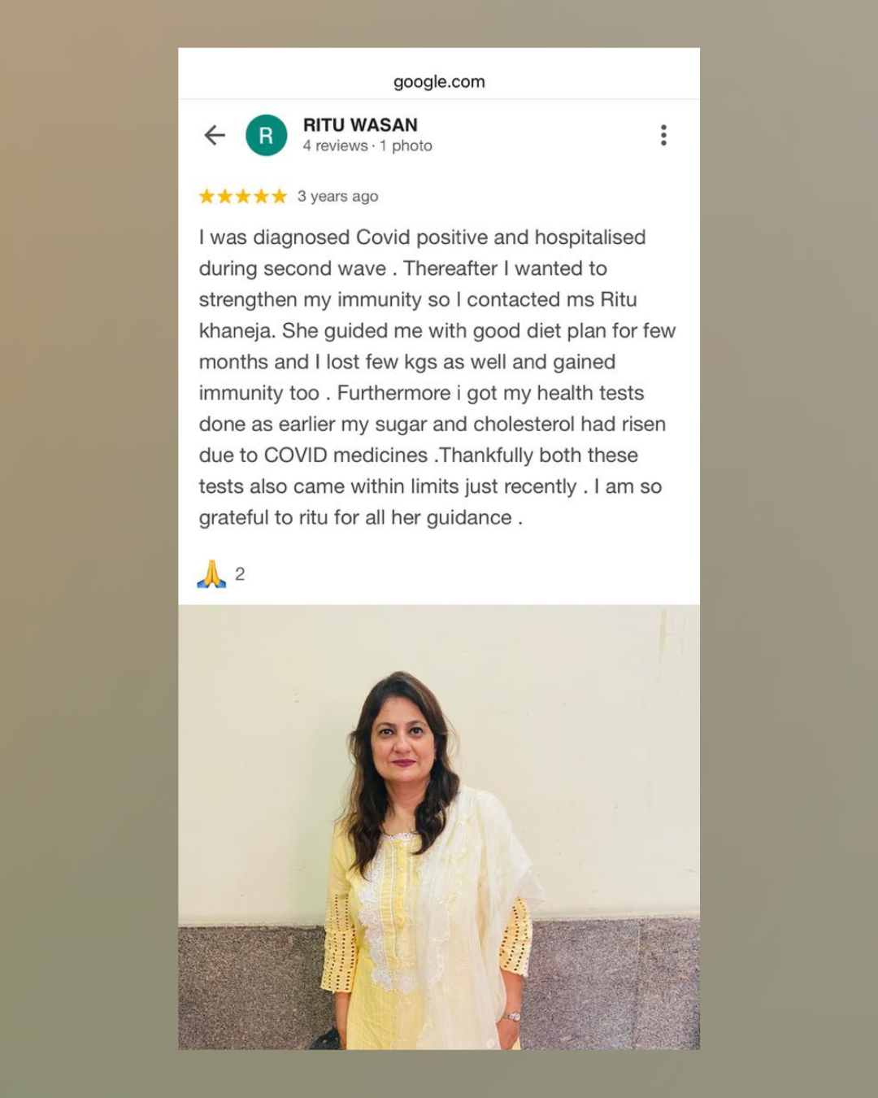This screenshot has height=1098, width=878.
Task: Tap the folded hands reaction emoji
Action: pos(211,573)
